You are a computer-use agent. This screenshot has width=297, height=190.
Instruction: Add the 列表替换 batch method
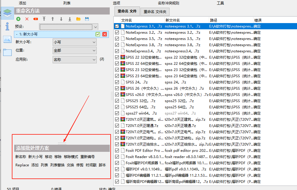click(x=57, y=165)
